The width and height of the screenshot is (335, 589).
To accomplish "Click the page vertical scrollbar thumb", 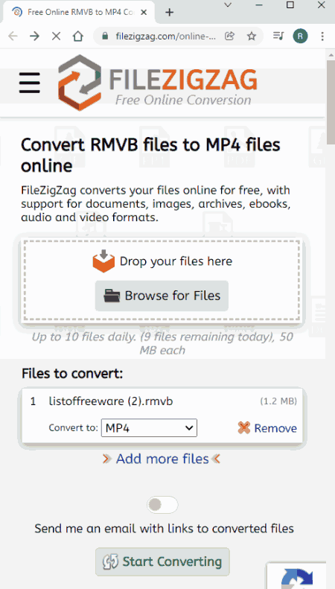I will [331, 102].
